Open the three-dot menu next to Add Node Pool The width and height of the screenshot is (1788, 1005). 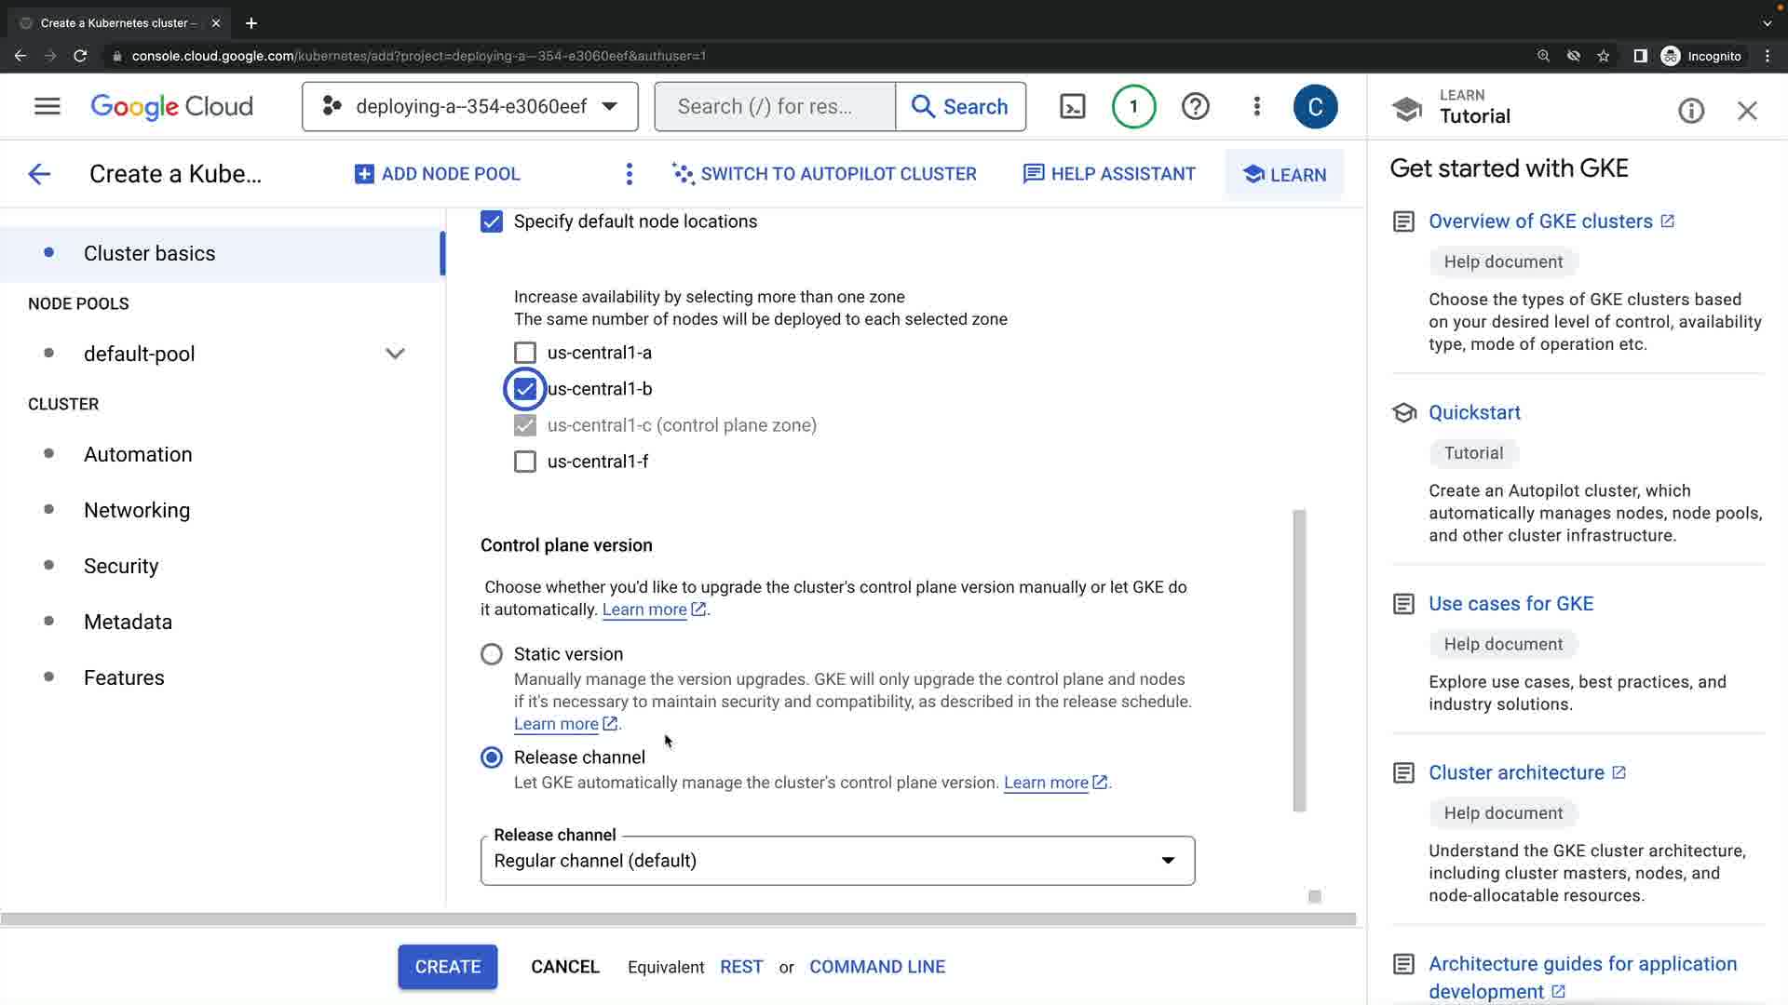pyautogui.click(x=630, y=174)
